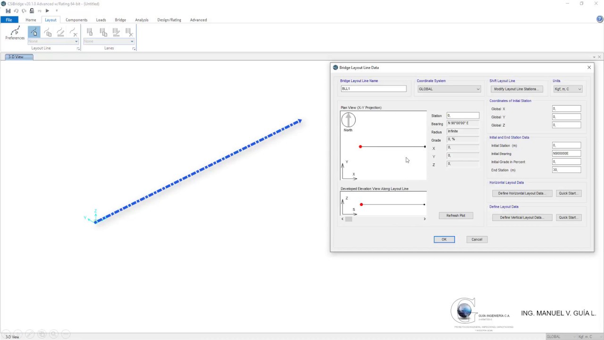The height and width of the screenshot is (340, 604).
Task: Select the 3-D View window tab
Action: [19, 57]
